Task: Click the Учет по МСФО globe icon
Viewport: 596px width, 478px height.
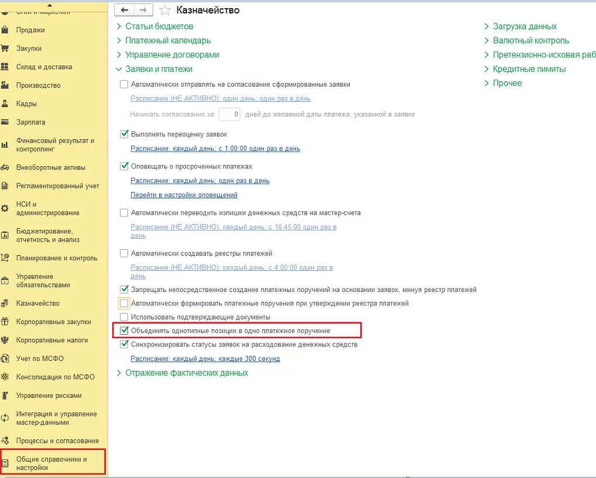Action: coord(5,359)
